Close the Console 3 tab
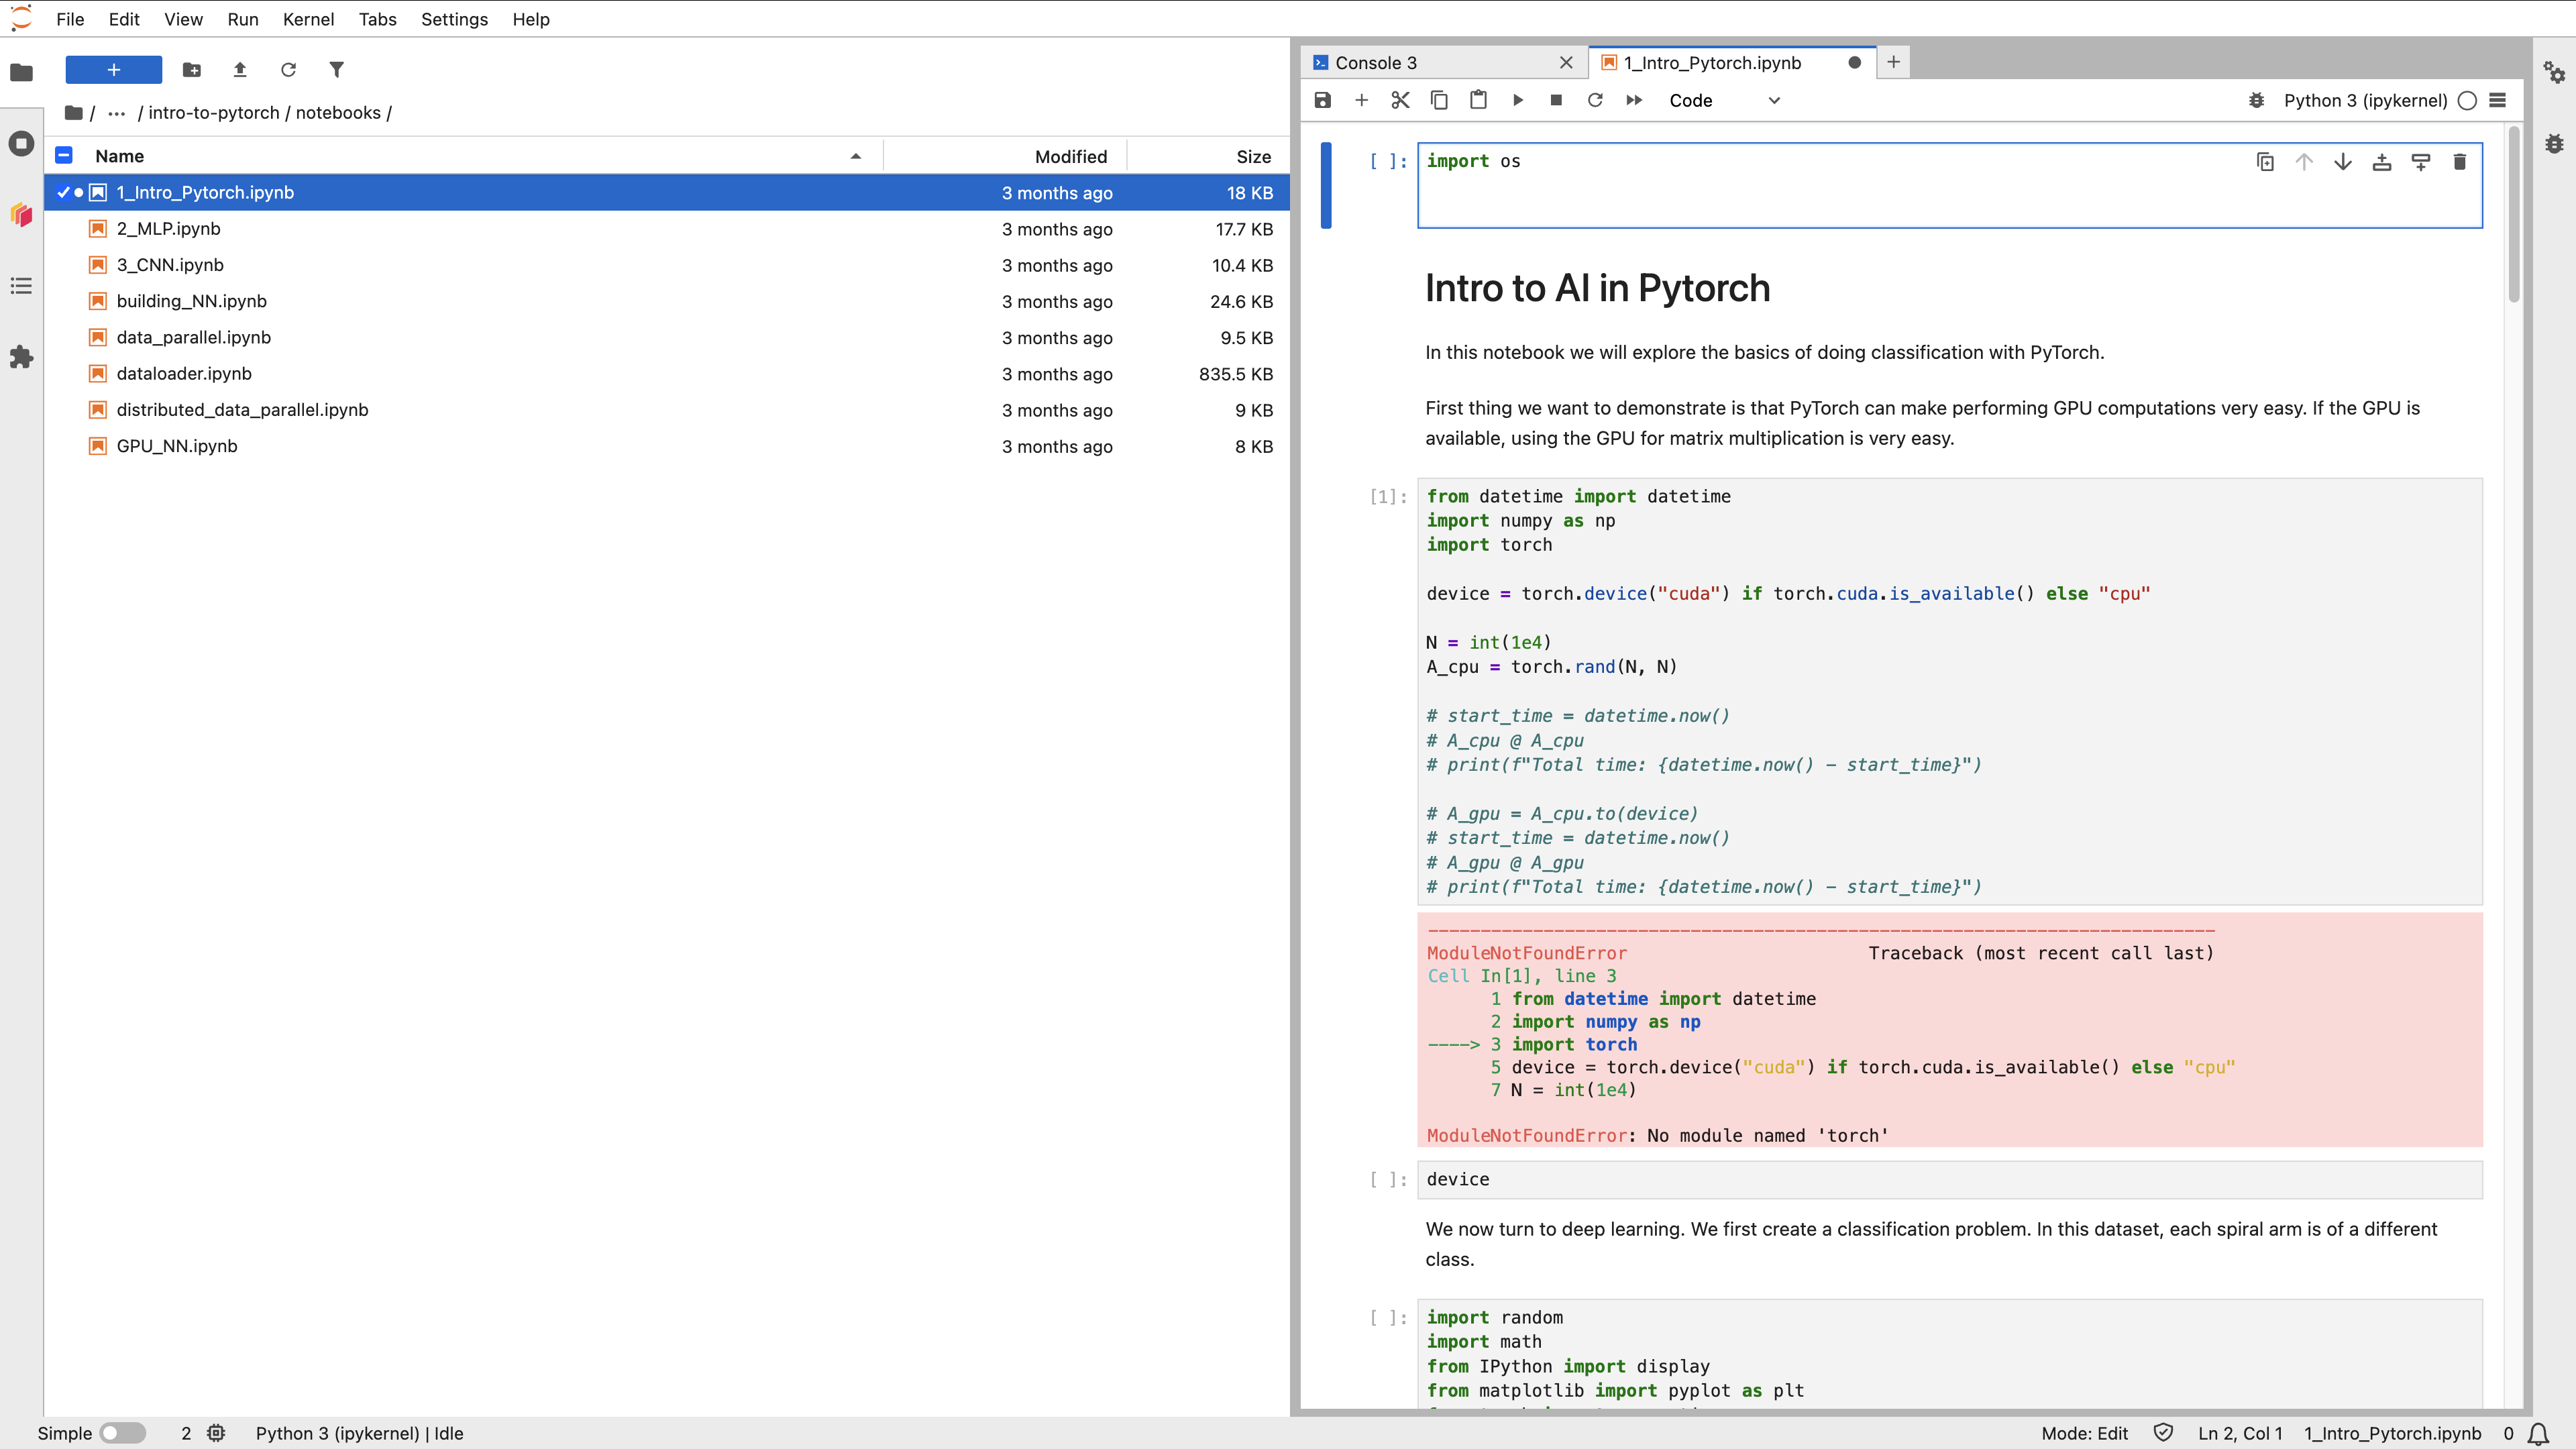Image resolution: width=2576 pixels, height=1449 pixels. coord(1566,63)
